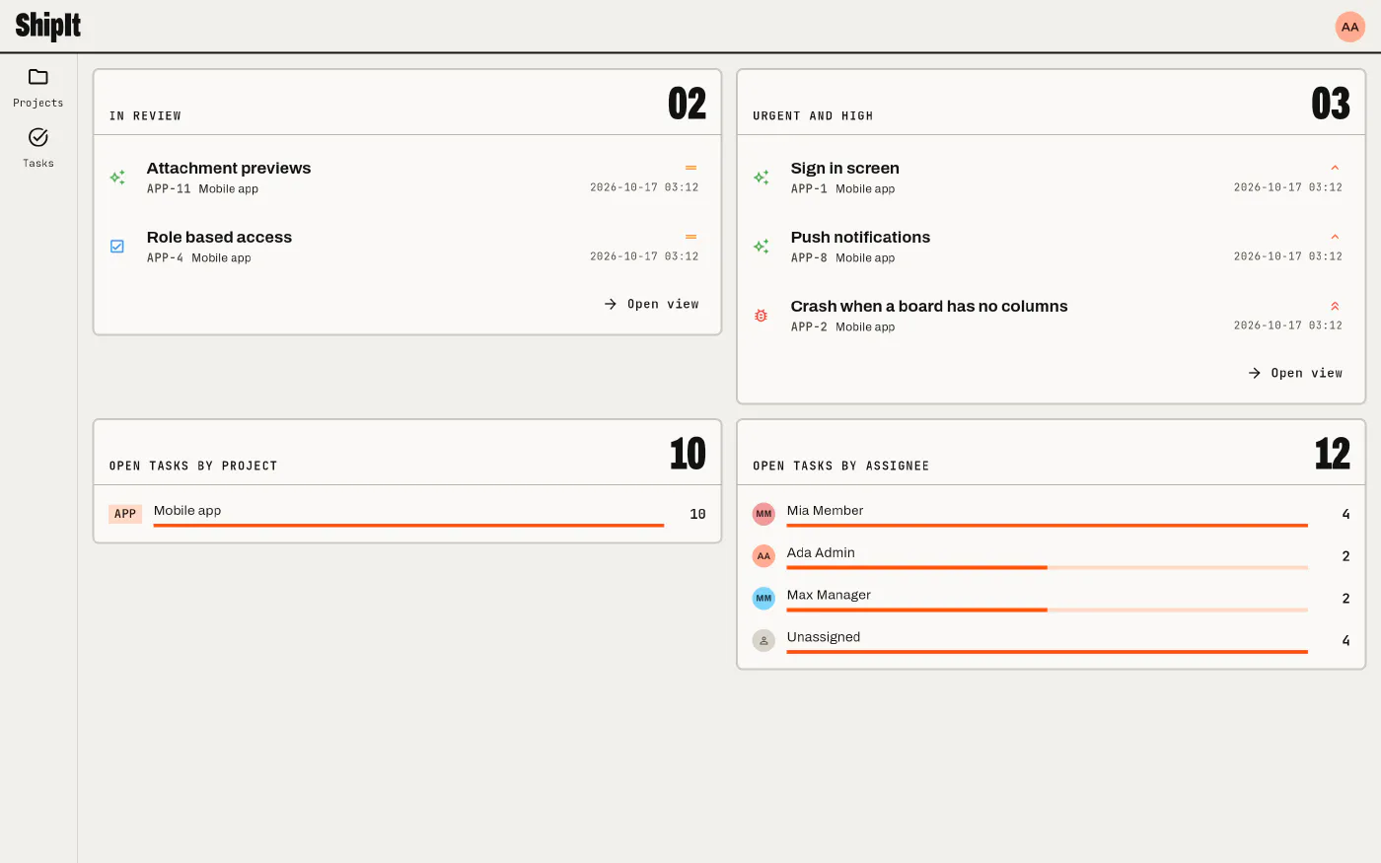Click the In Review count 02
This screenshot has width=1381, height=863.
(x=688, y=104)
